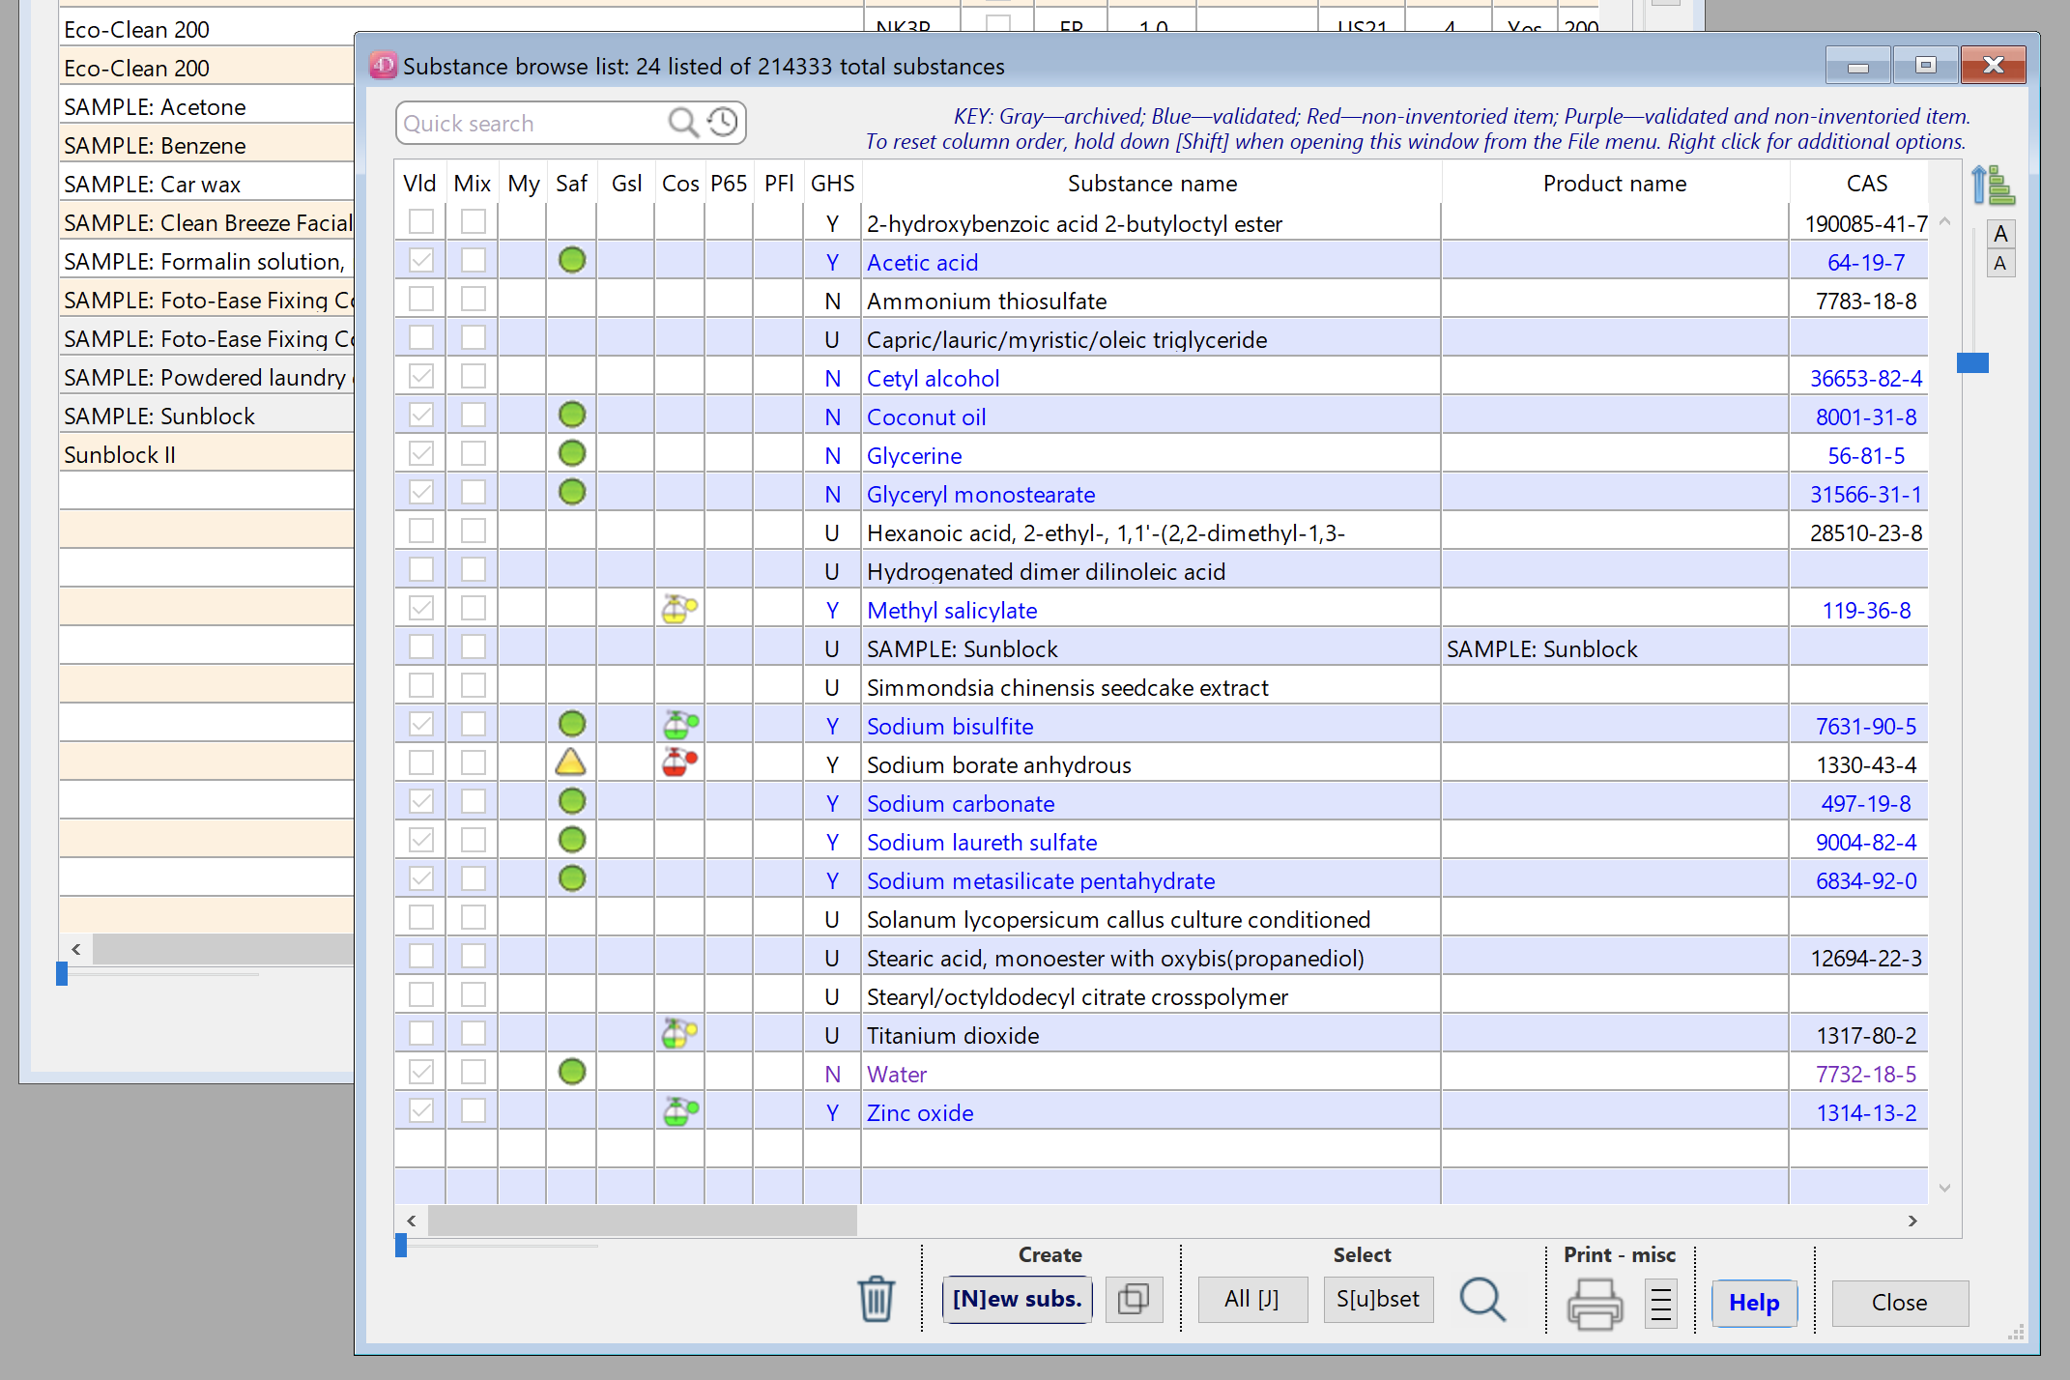Click the blue vertical slider handle
This screenshot has width=2070, height=1380.
tap(1972, 362)
